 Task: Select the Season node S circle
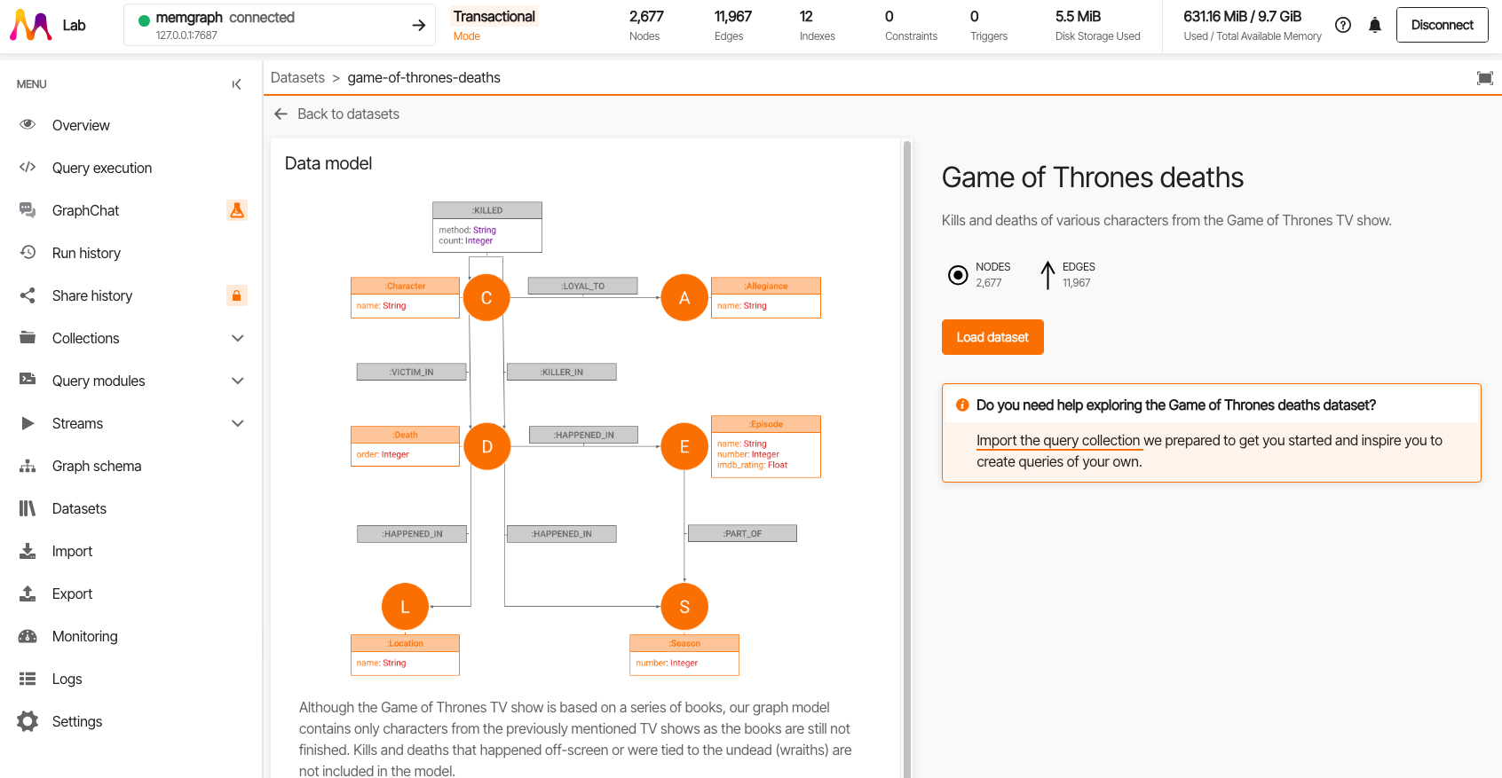click(x=684, y=607)
